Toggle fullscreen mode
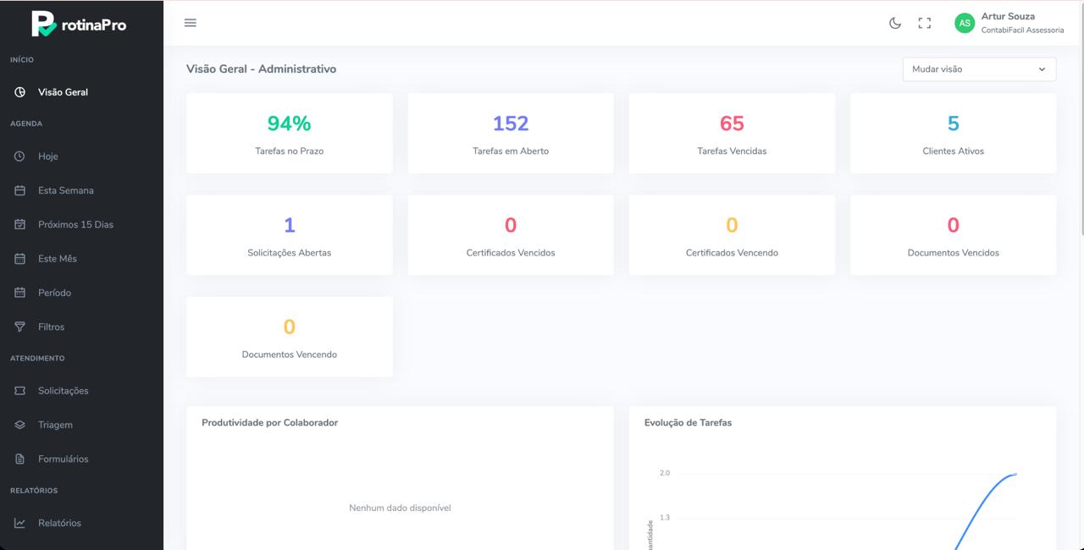The height and width of the screenshot is (550, 1084). (x=924, y=24)
